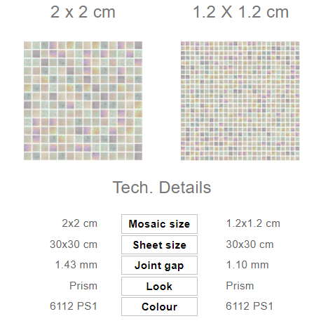Click the Joint gap label box
The width and height of the screenshot is (321, 321).
159,266
